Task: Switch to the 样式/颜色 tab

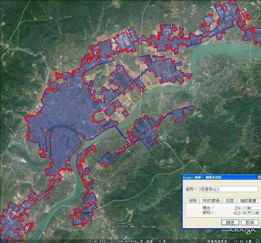Action: tap(211, 201)
